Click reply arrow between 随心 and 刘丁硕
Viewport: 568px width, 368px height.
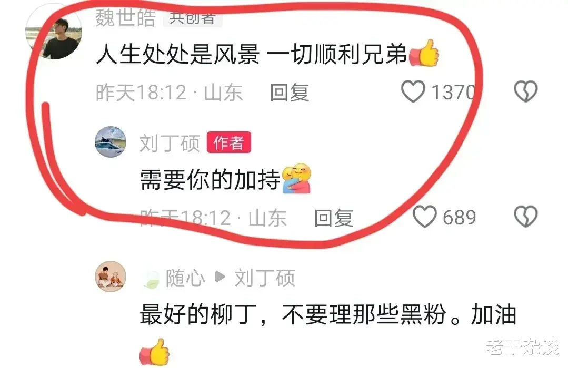coord(220,277)
